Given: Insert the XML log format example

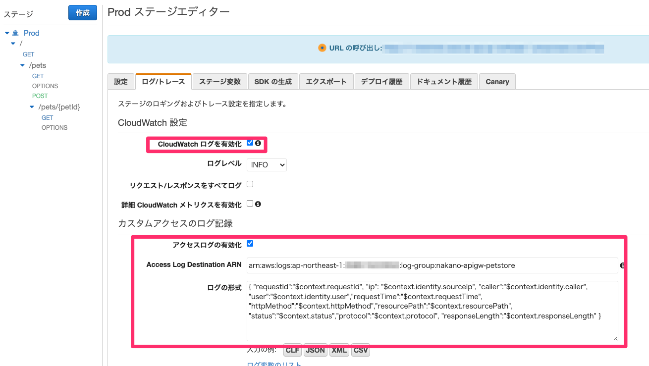Looking at the screenshot, I should (339, 350).
